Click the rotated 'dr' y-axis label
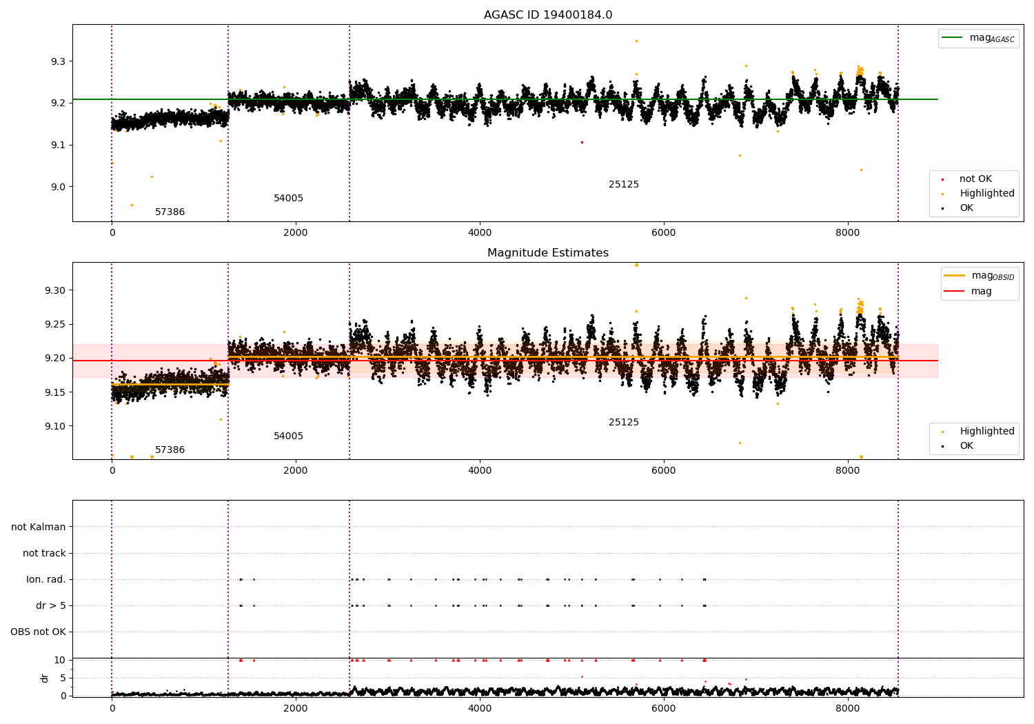Image resolution: width=1034 pixels, height=724 pixels. tap(45, 678)
